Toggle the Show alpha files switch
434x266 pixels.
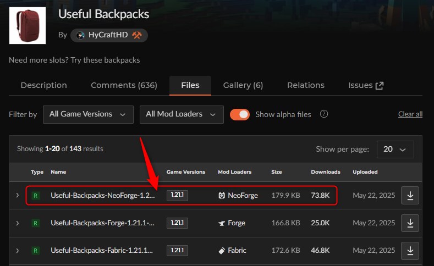[240, 114]
